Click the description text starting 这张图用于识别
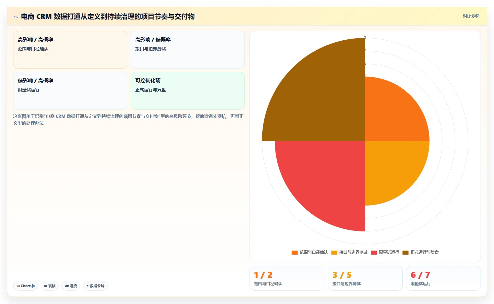494x304 pixels. (x=128, y=120)
